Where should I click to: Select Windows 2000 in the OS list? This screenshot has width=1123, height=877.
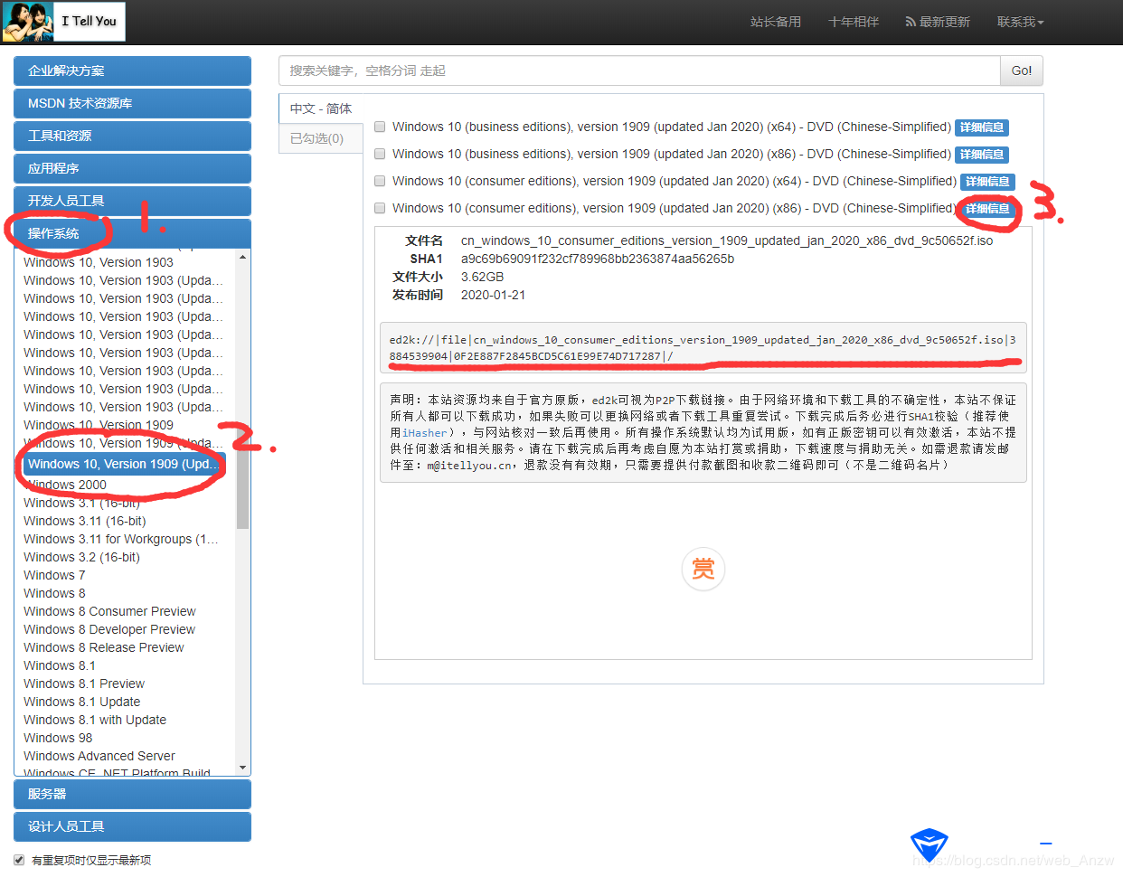(65, 485)
